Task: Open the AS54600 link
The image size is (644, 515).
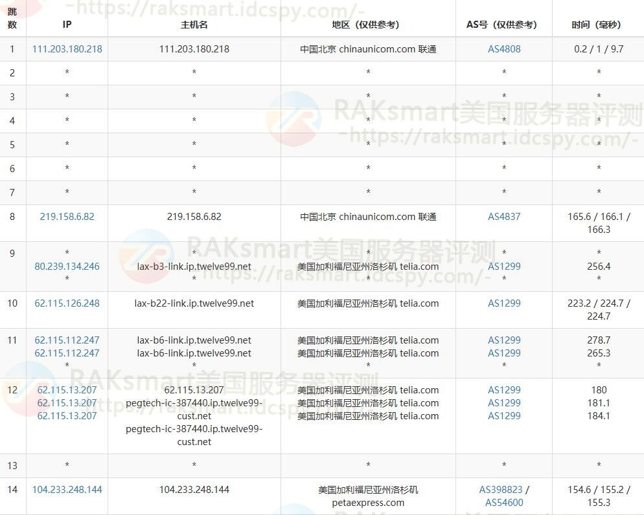Action: click(x=504, y=503)
